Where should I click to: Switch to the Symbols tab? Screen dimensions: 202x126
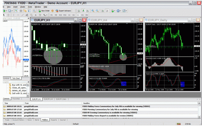click(x=6, y=78)
